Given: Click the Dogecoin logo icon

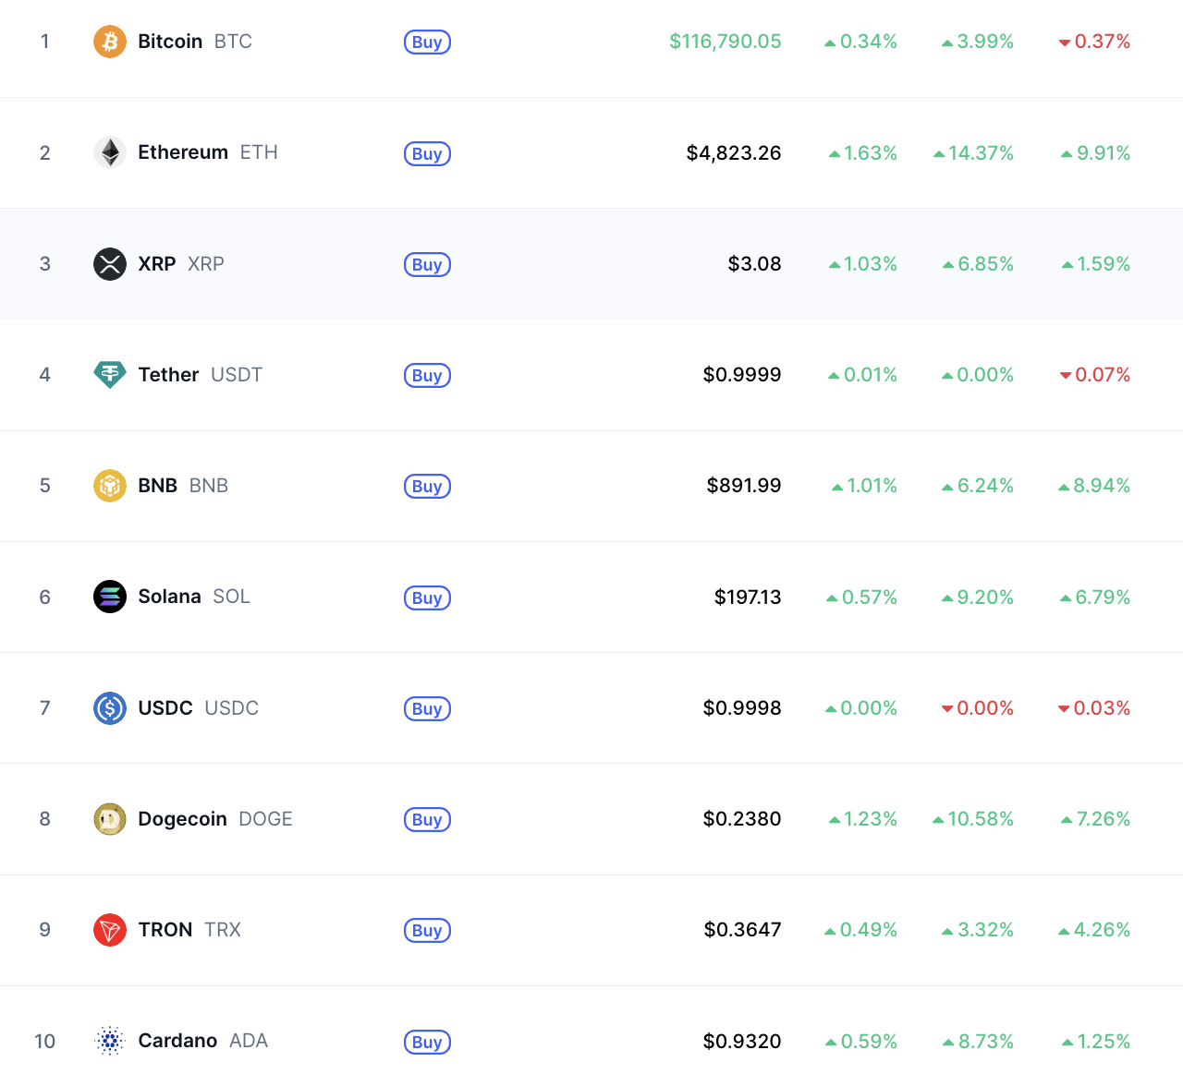Looking at the screenshot, I should tap(110, 819).
